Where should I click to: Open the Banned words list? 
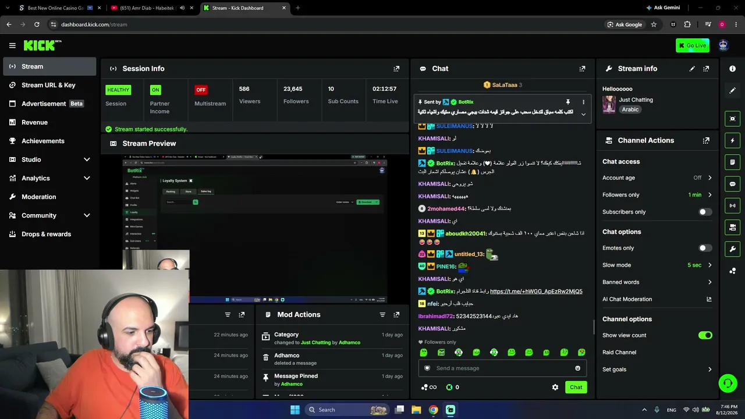pyautogui.click(x=657, y=282)
